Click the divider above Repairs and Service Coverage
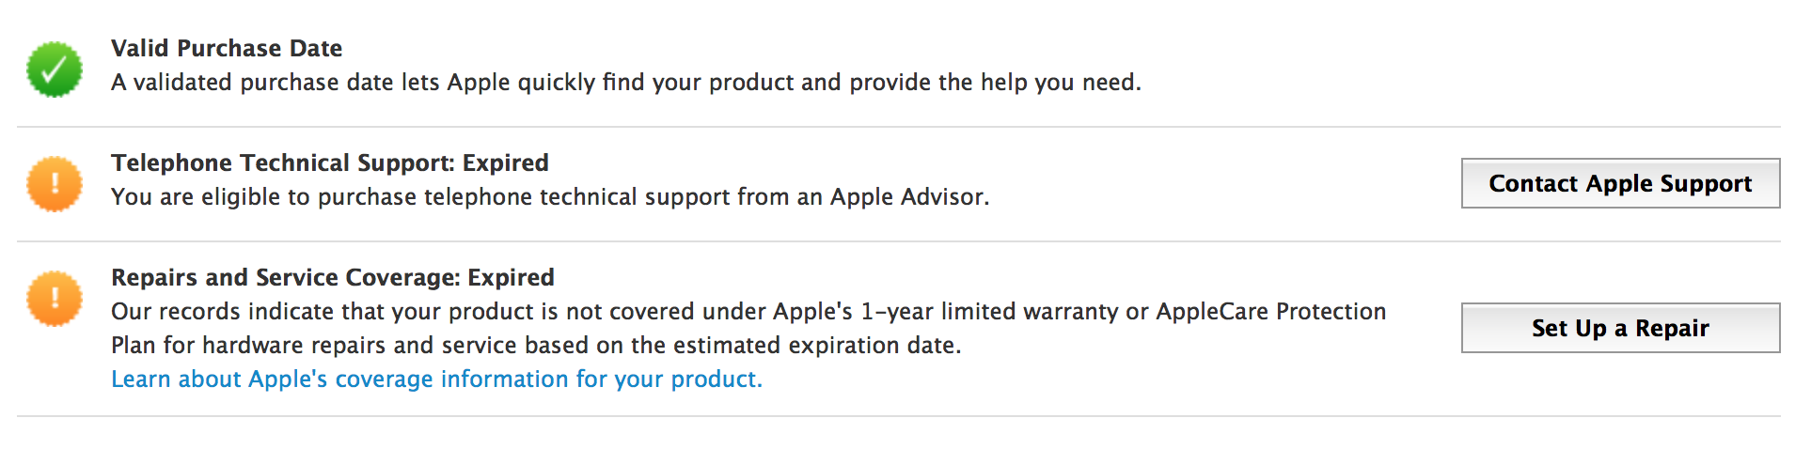The image size is (1811, 449). 898,241
